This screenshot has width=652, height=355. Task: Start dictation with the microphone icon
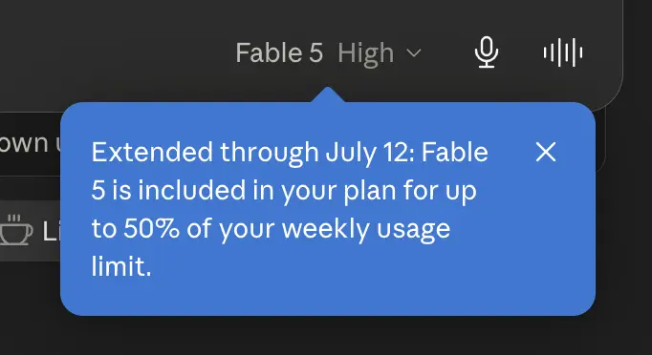pos(486,52)
